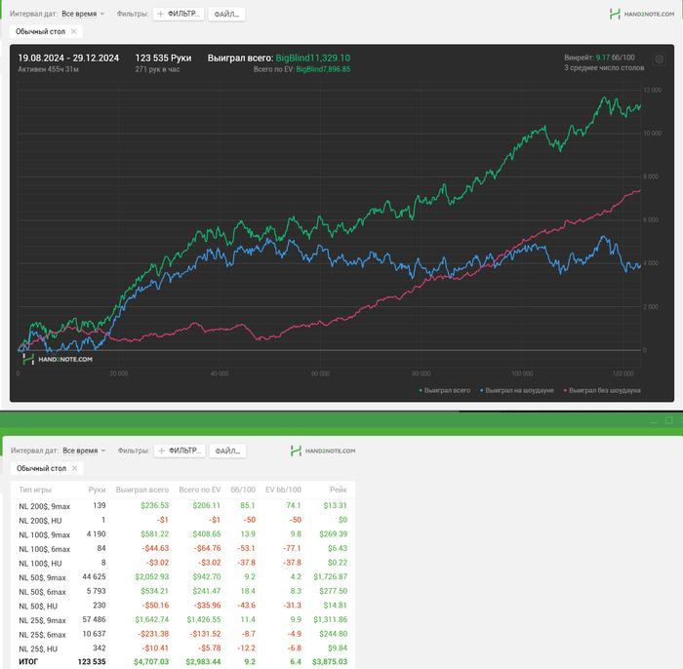Select the 'NL 50$, 9max' table row
Viewport: 683px width, 669px height.
pyautogui.click(x=183, y=577)
